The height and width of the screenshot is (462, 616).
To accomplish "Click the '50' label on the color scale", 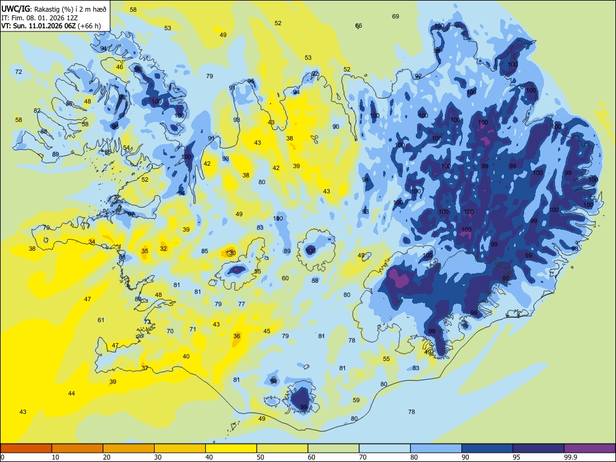I will coord(261,457).
